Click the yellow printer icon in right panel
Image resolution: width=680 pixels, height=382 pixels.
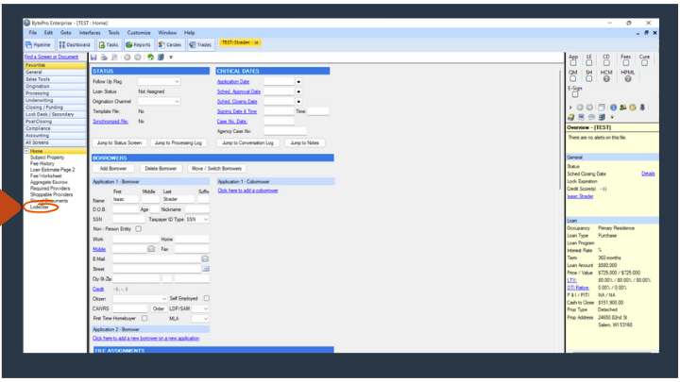pos(571,117)
